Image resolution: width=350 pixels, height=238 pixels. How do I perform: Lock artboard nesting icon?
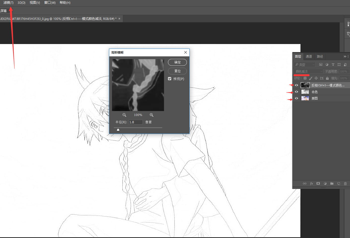click(322, 78)
